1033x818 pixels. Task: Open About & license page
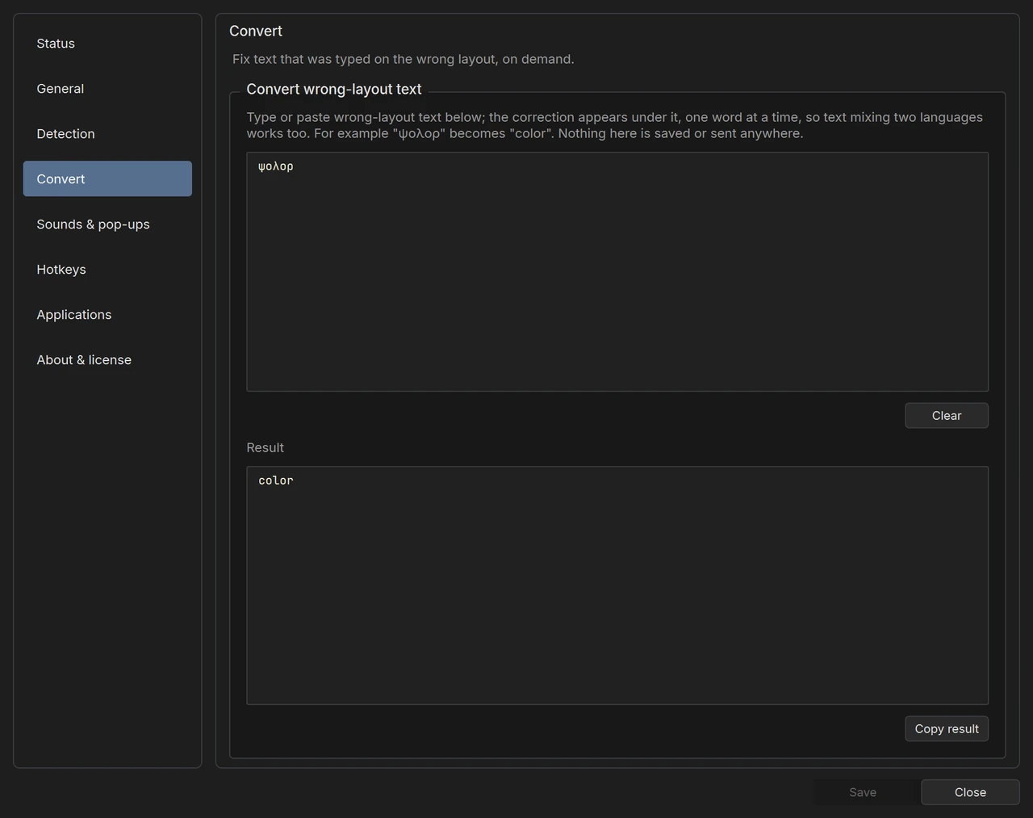[107, 360]
